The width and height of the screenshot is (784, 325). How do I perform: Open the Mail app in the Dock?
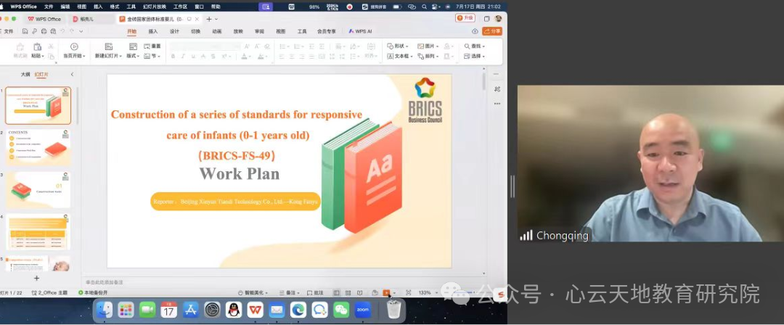coord(277,310)
